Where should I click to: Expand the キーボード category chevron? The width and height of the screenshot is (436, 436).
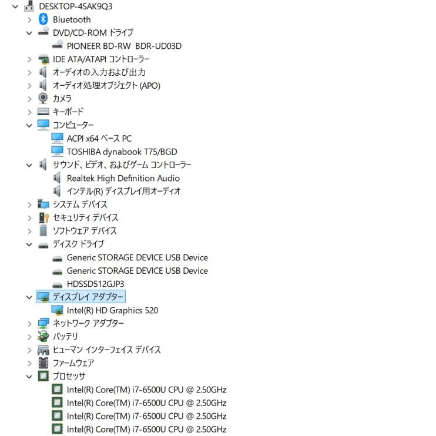tap(29, 112)
